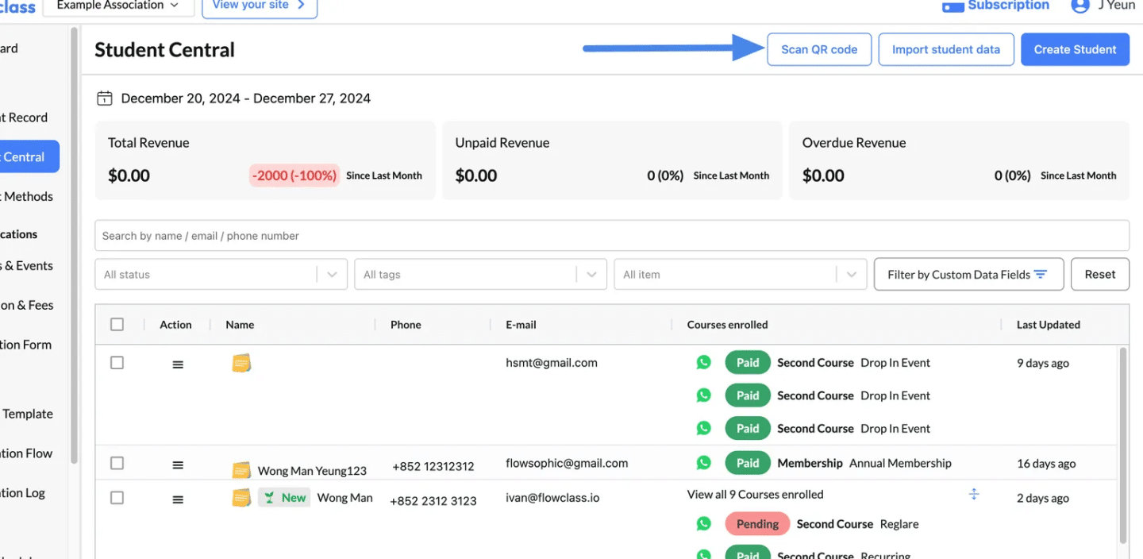
Task: Open the calendar date range icon
Action: [x=104, y=98]
